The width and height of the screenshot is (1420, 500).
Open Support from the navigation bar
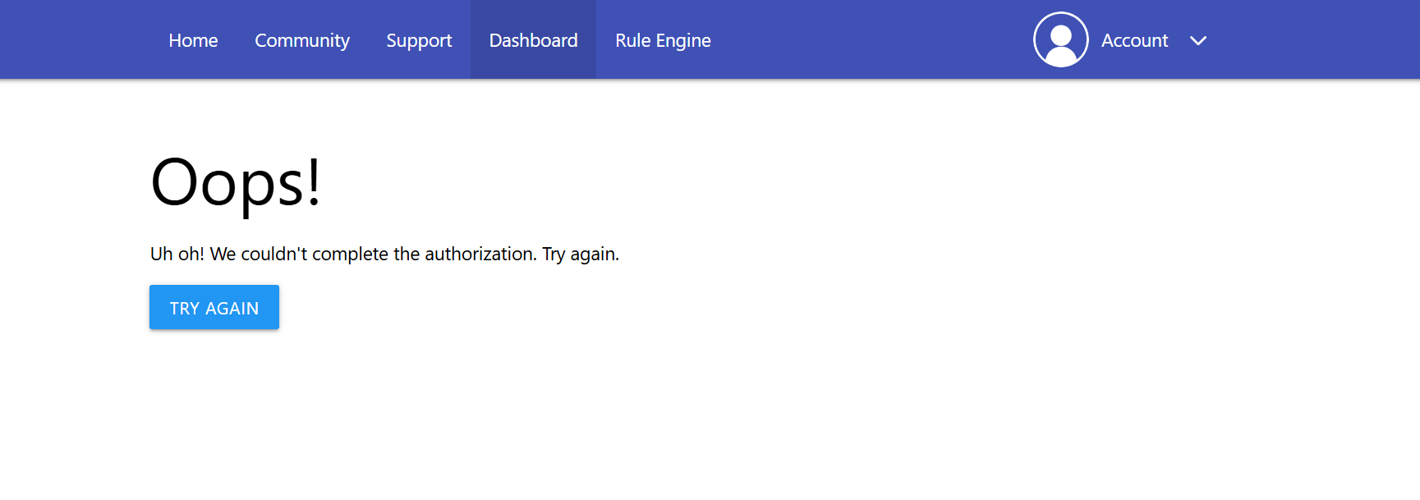(419, 40)
